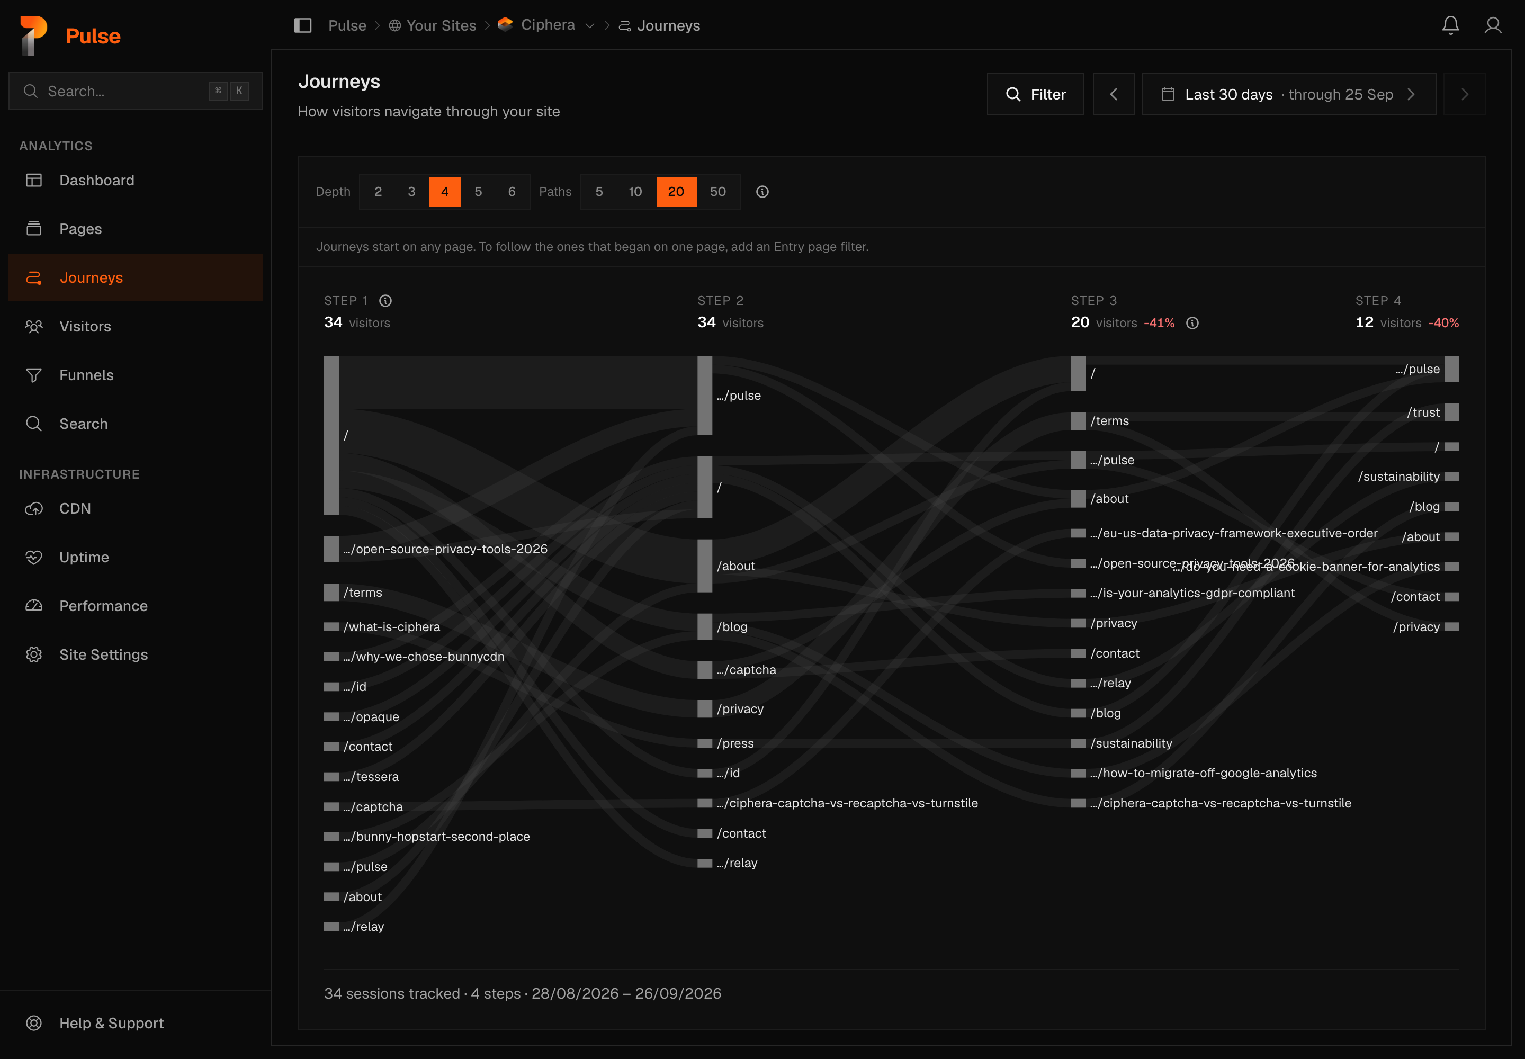The height and width of the screenshot is (1059, 1525).
Task: Open the Search analytics item
Action: [136, 423]
